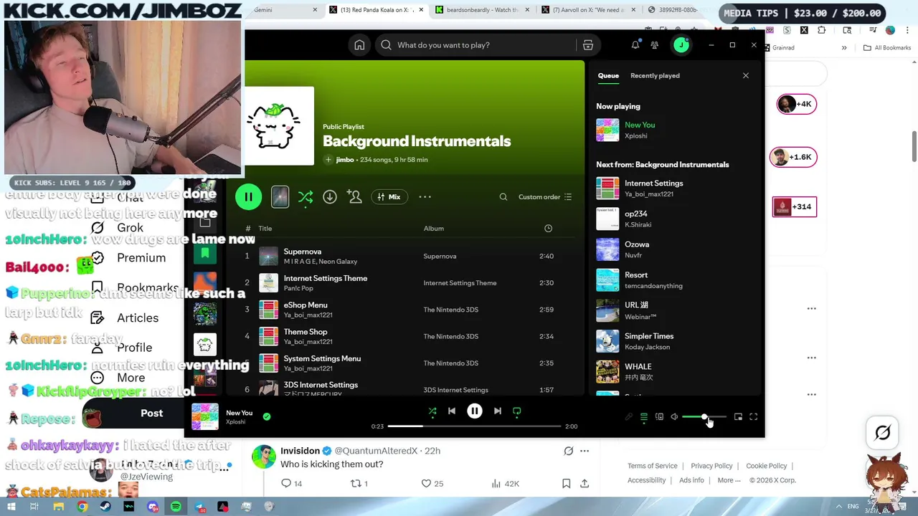
Task: Open Xploshi artist under Now playing
Action: point(635,136)
